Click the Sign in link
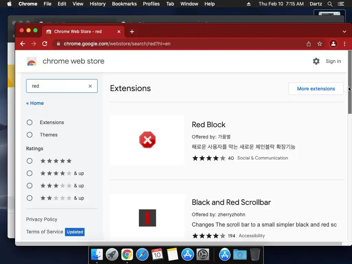This screenshot has width=352, height=264. pyautogui.click(x=333, y=61)
